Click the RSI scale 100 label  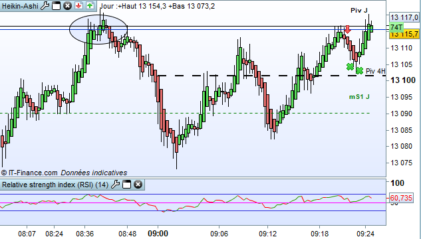coord(397,183)
